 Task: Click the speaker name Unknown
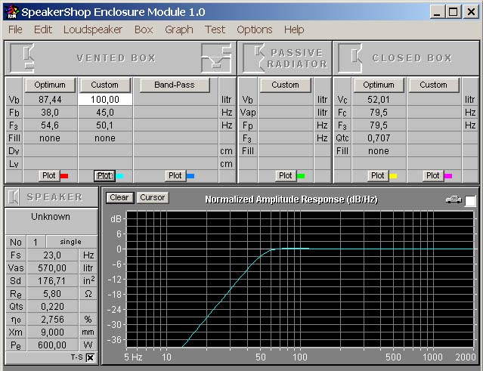click(51, 217)
